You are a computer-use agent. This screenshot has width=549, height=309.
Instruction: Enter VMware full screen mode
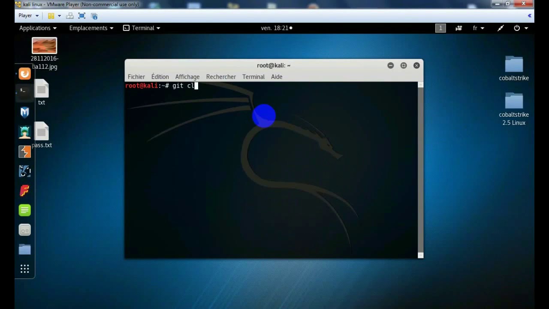pos(82,16)
